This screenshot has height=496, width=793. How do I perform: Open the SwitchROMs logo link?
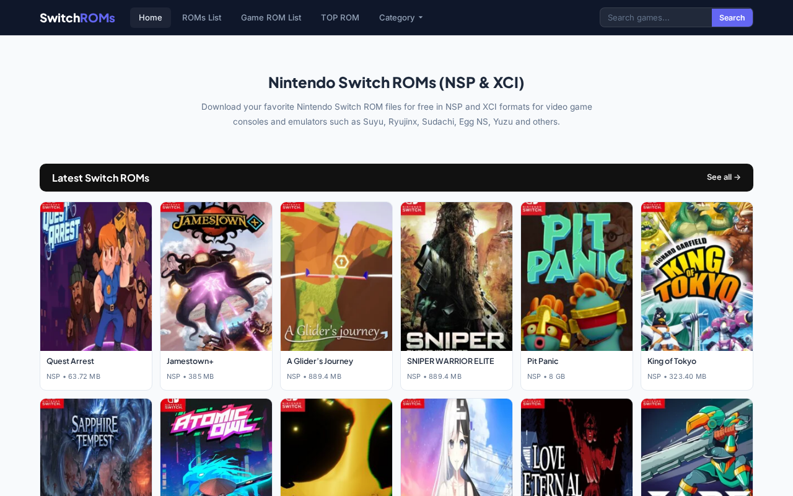click(x=77, y=17)
